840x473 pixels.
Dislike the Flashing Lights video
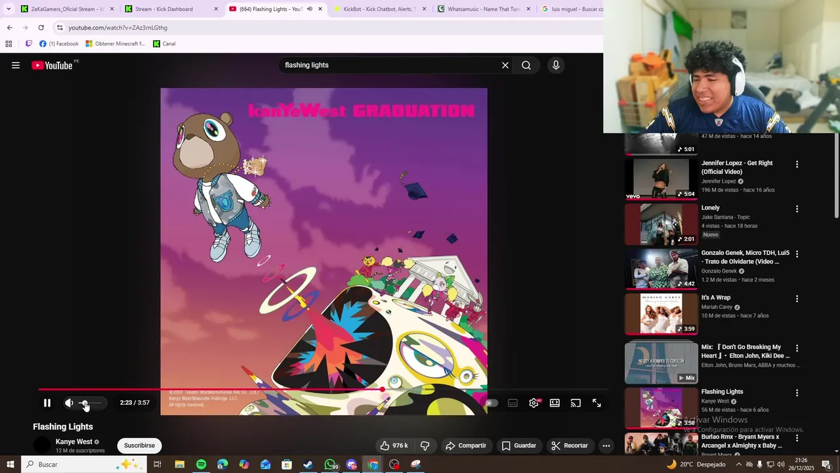[425, 445]
